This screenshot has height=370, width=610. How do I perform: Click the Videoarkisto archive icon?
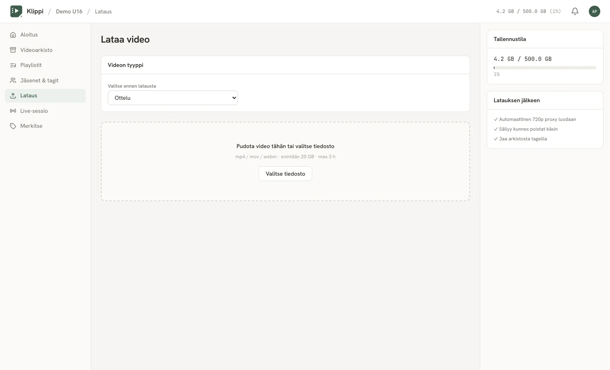pos(13,50)
